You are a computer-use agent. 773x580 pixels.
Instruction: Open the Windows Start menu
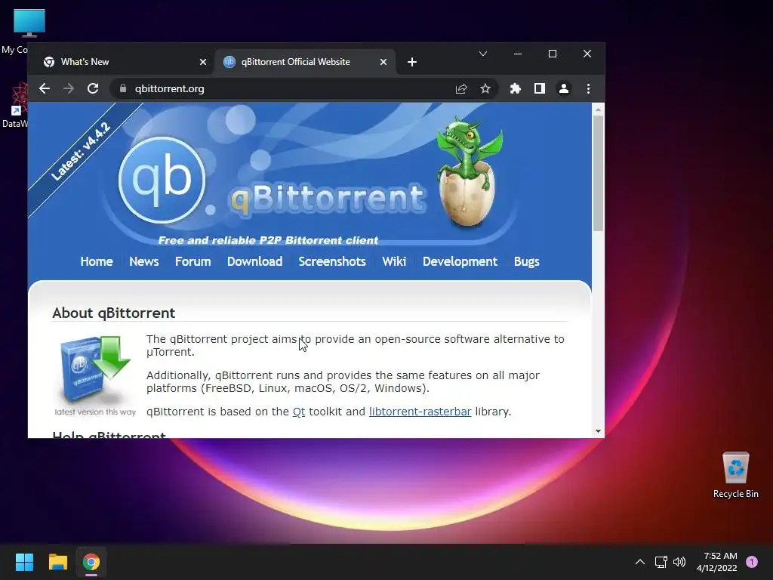click(24, 562)
